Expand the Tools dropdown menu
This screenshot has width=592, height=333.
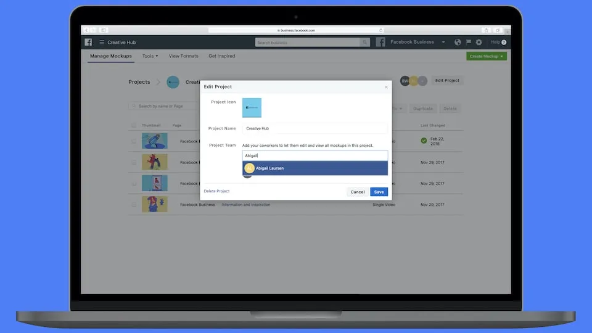pos(150,56)
